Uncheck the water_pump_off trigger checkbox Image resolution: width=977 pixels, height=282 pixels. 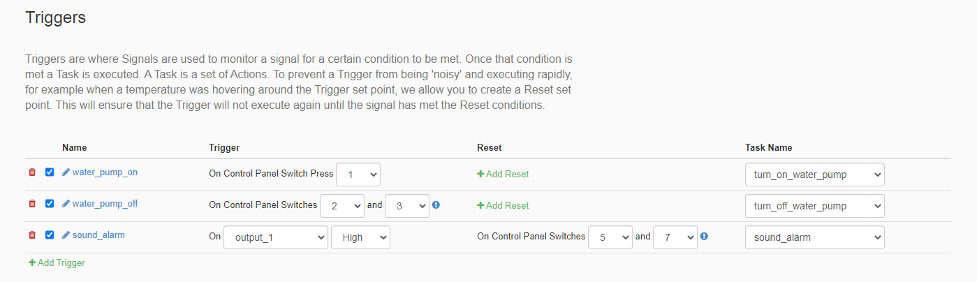(x=50, y=204)
